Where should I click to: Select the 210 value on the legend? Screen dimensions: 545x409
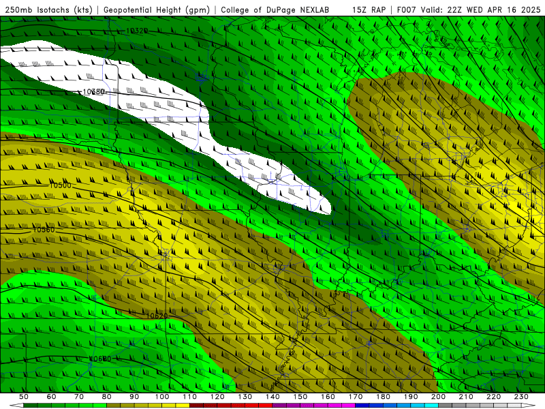(x=466, y=397)
